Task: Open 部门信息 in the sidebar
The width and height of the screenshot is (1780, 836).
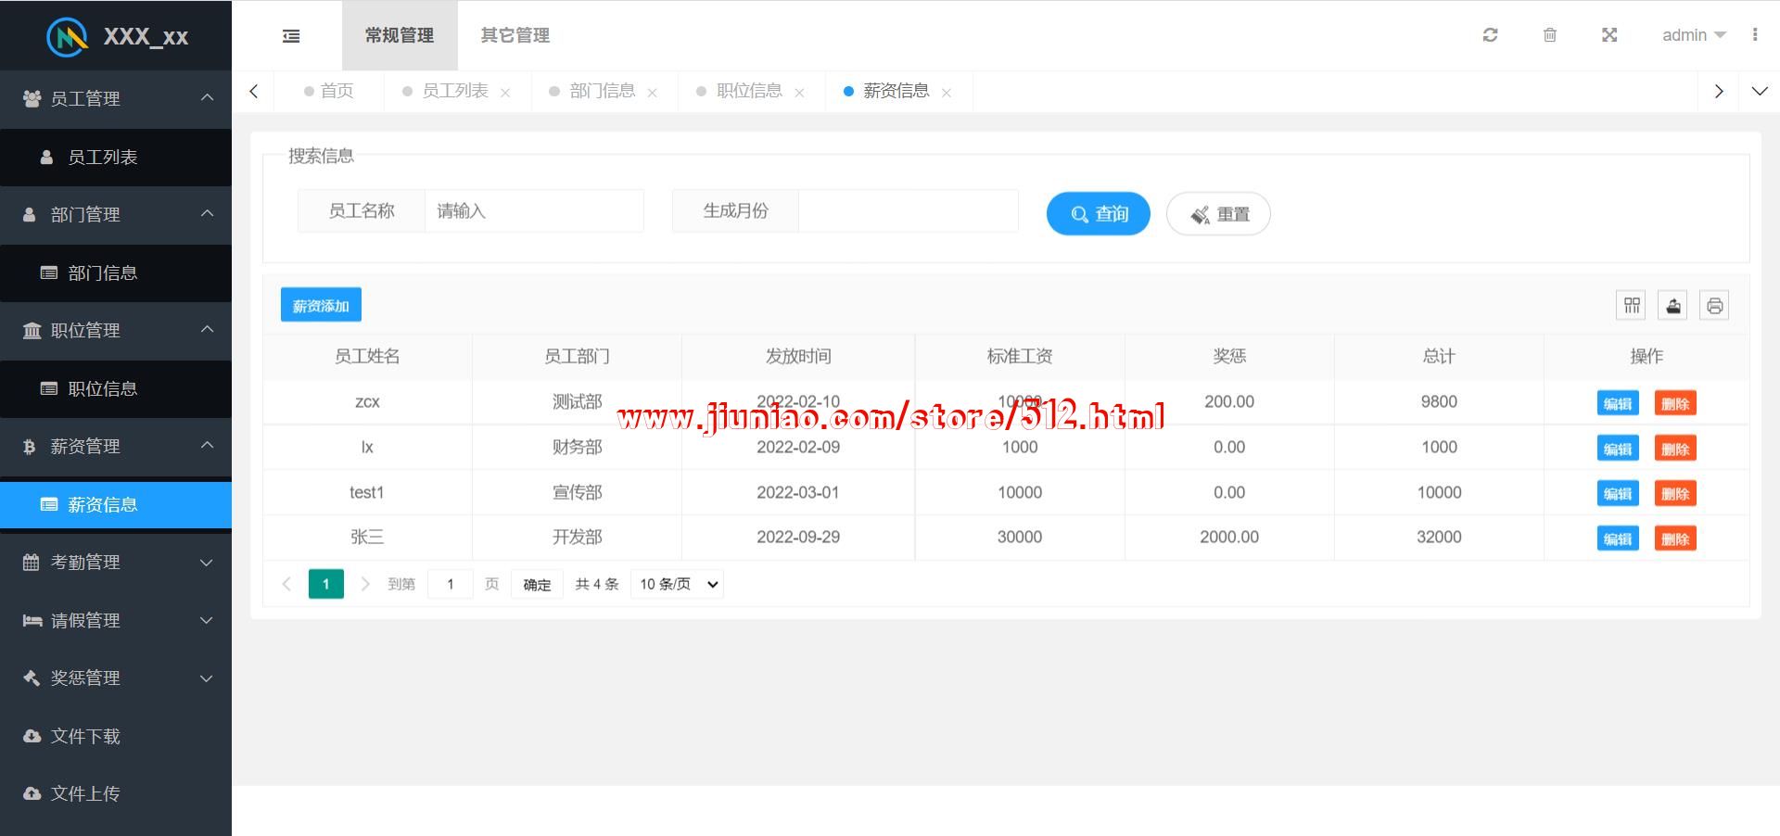Action: [x=116, y=273]
